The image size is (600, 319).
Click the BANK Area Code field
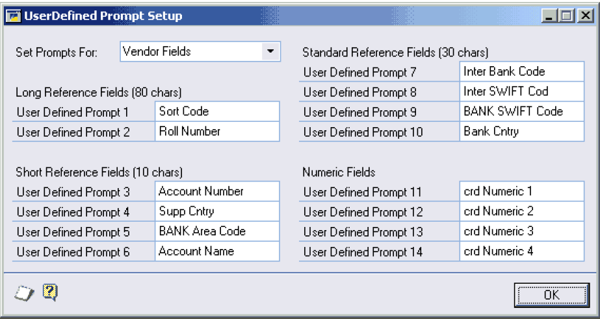point(217,231)
